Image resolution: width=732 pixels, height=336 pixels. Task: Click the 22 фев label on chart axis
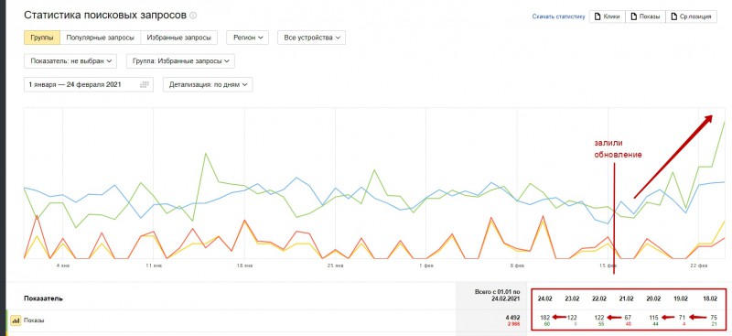(698, 266)
